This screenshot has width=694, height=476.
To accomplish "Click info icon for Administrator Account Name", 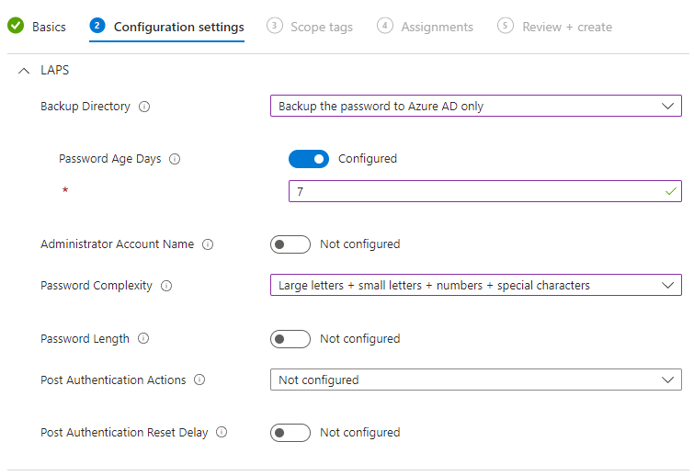I will (x=208, y=244).
